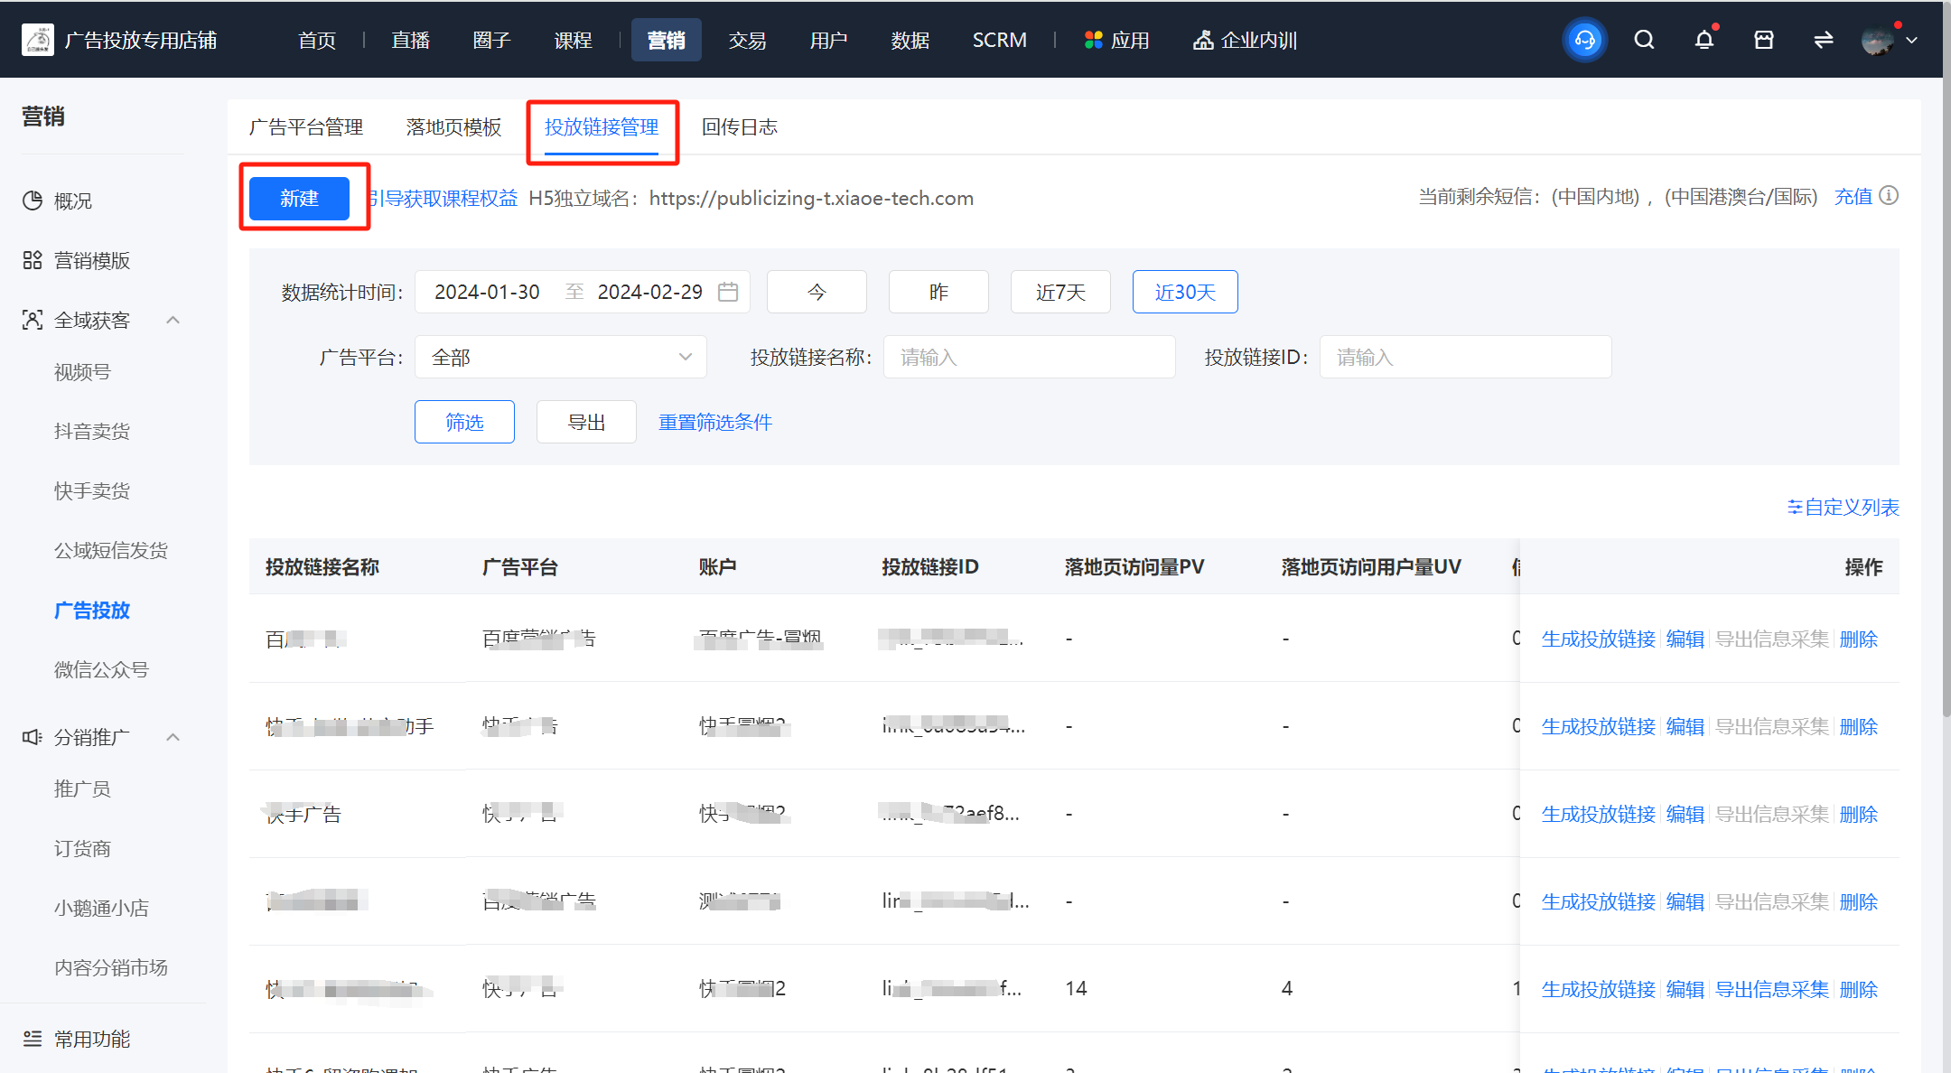The image size is (1951, 1073).
Task: Open 直播 in top navigation
Action: (x=410, y=40)
